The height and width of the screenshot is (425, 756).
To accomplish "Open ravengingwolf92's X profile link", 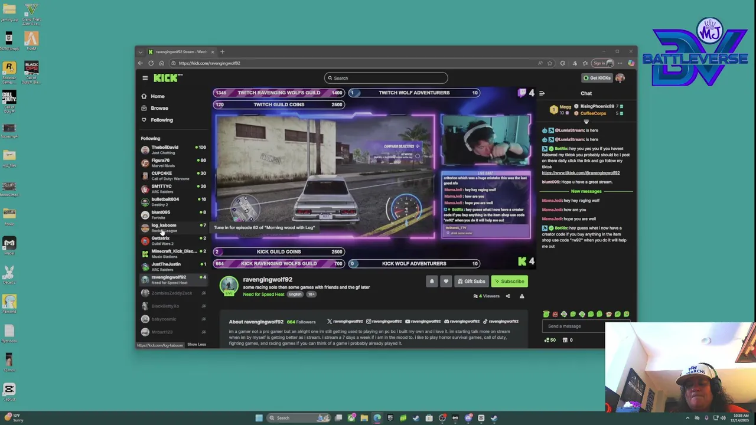I will click(345, 322).
